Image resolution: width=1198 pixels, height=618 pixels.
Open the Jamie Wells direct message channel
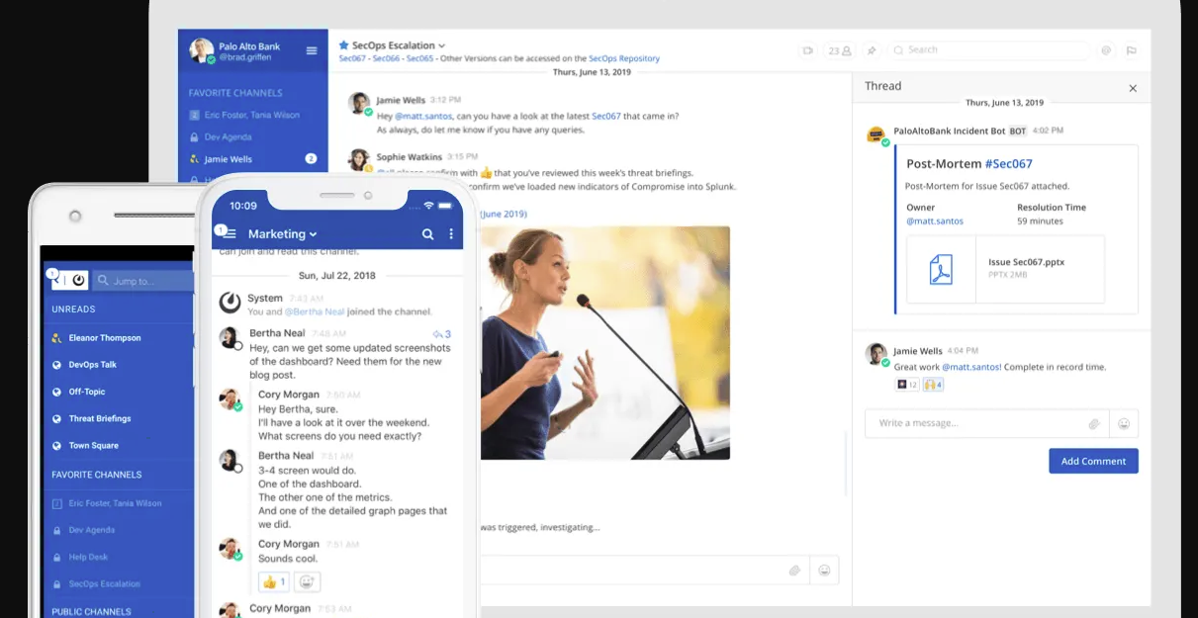(x=228, y=159)
